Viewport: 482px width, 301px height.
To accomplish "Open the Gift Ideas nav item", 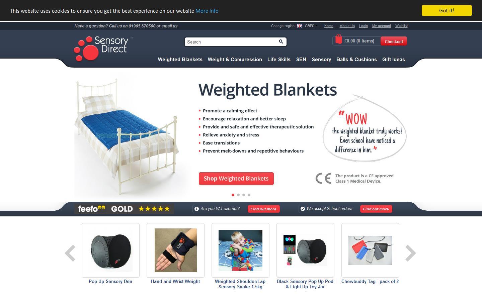I will click(394, 60).
